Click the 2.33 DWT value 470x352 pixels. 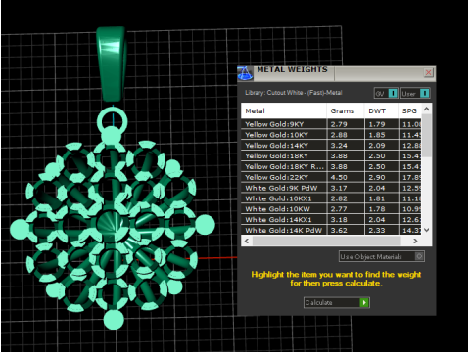point(377,231)
